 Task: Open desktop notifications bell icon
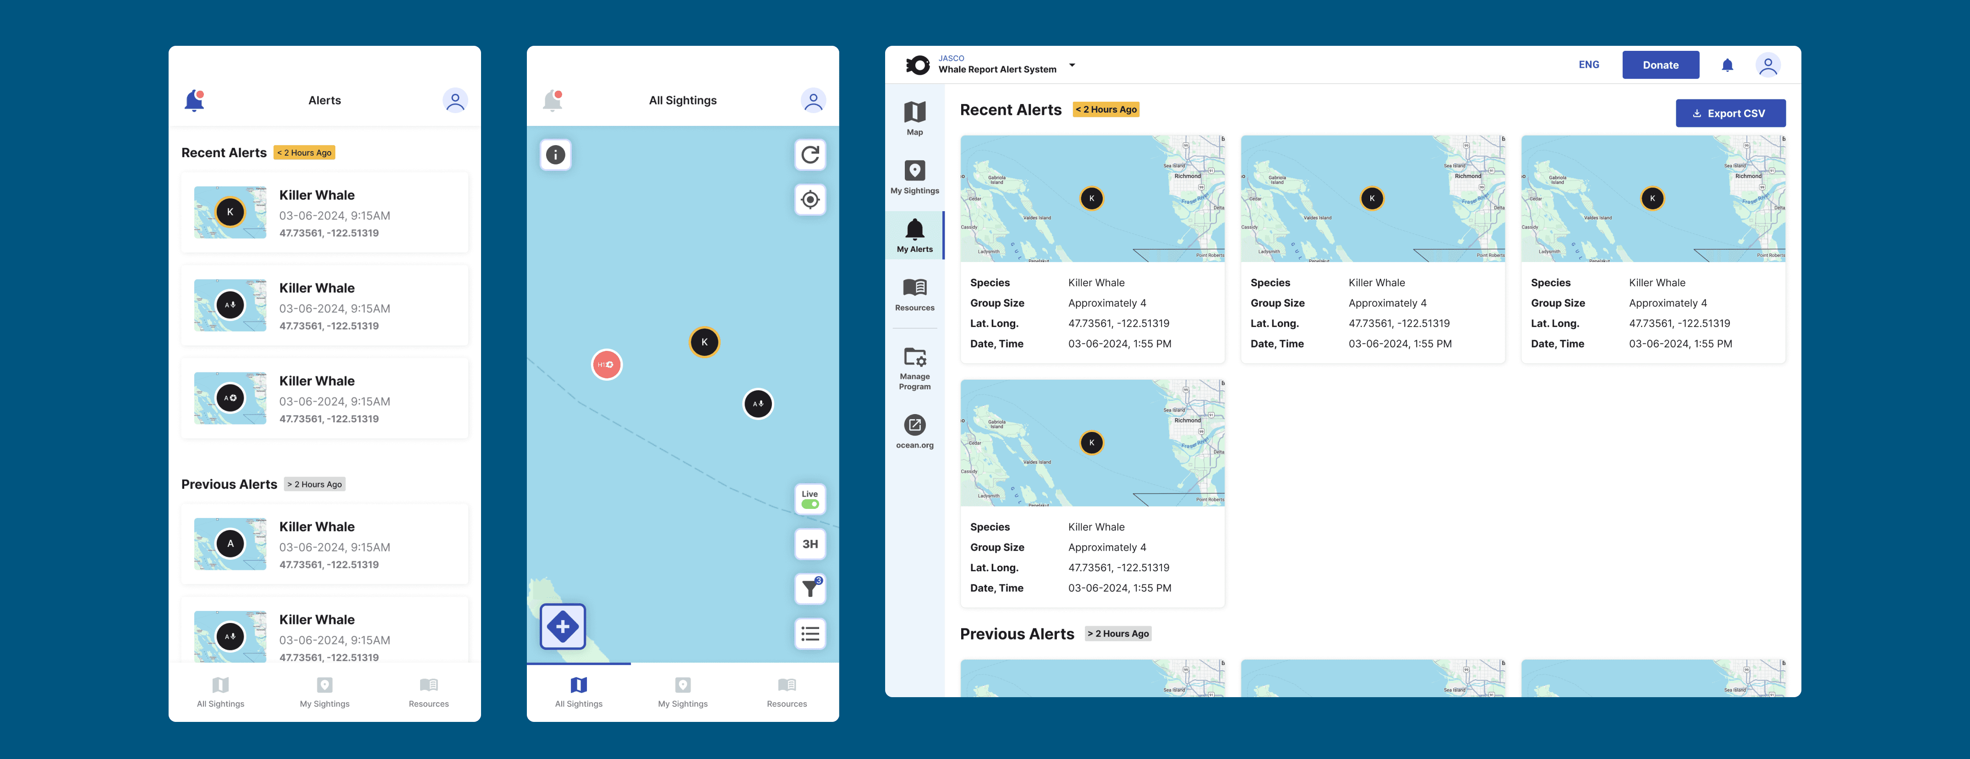[1727, 65]
